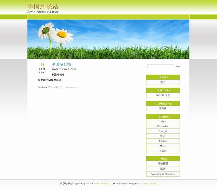217x190 pixels.
Task: Visit the Donncha blogroll link
Action: (x=163, y=126)
